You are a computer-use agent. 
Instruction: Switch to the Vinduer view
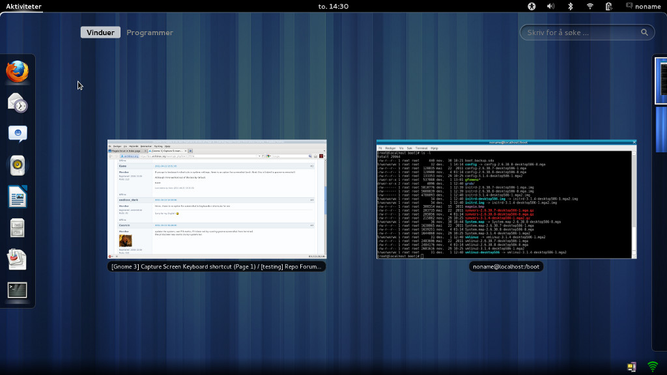(x=100, y=33)
